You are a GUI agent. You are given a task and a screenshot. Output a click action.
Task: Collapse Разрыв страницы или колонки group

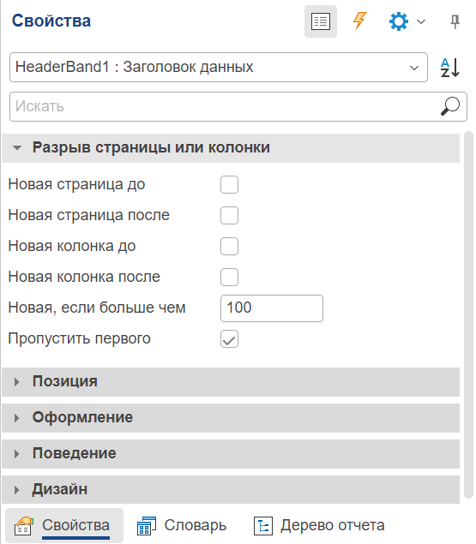(231, 148)
